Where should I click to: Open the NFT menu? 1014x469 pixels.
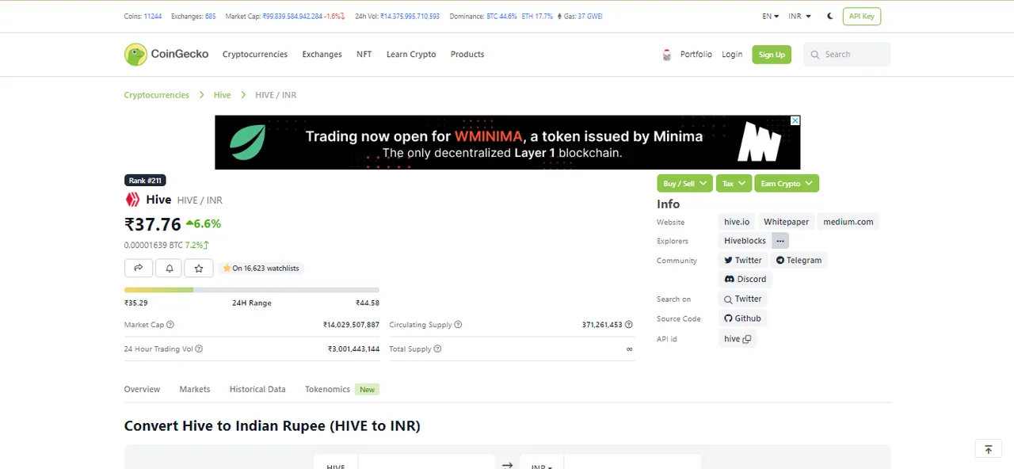click(x=364, y=55)
